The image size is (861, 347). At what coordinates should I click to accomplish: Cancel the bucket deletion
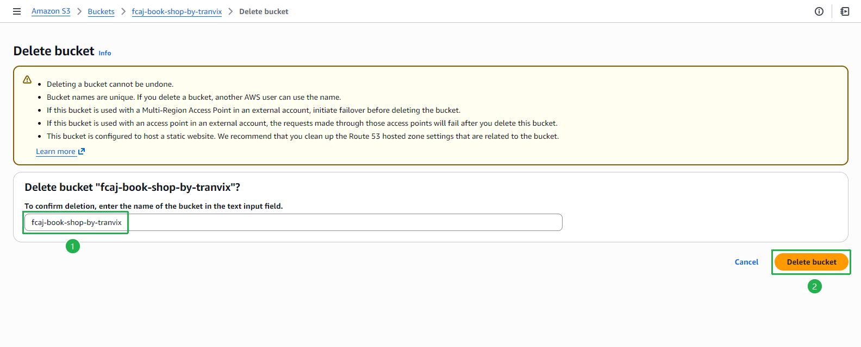[x=746, y=262]
